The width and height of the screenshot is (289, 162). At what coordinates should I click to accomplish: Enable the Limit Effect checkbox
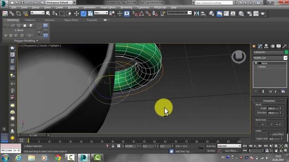coord(270,134)
